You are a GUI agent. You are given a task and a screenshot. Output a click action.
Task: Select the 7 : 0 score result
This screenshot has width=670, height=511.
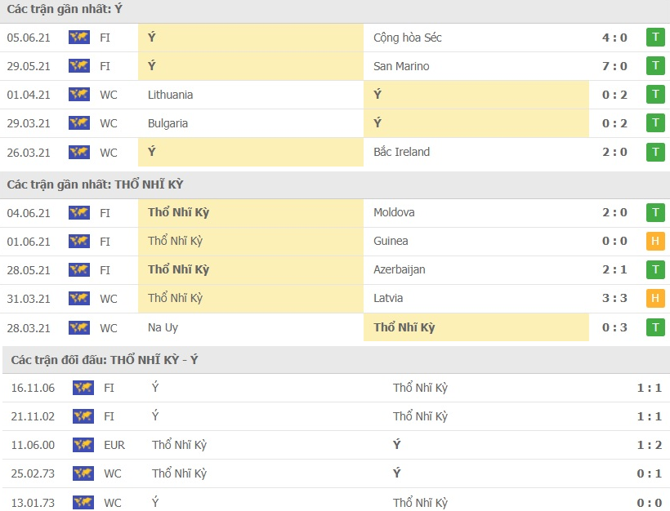tap(614, 66)
